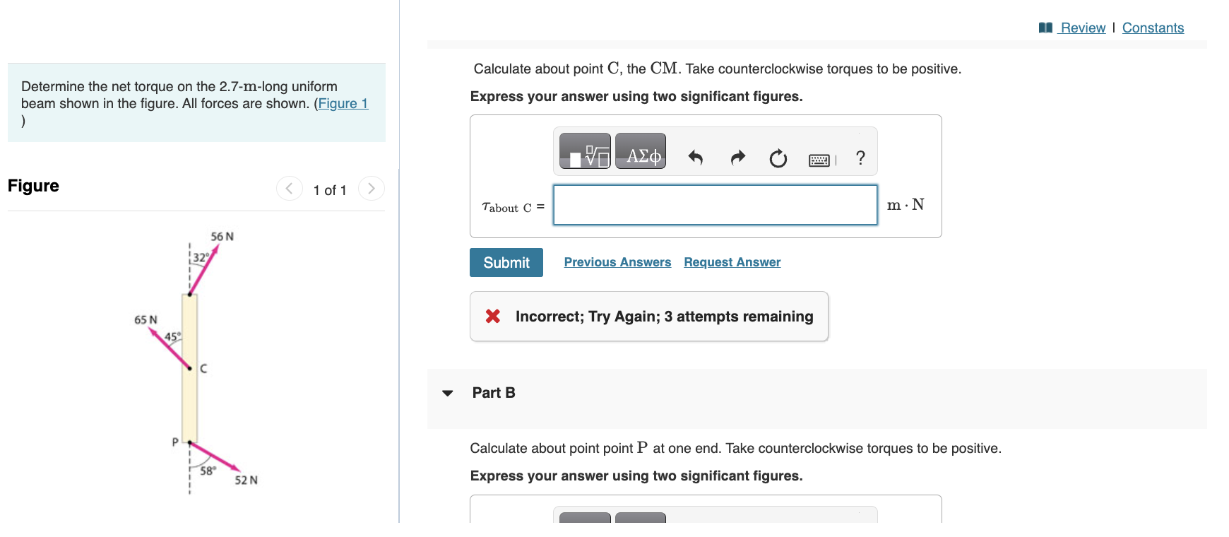Go to previous figure arrow
This screenshot has width=1229, height=537.
coord(289,189)
